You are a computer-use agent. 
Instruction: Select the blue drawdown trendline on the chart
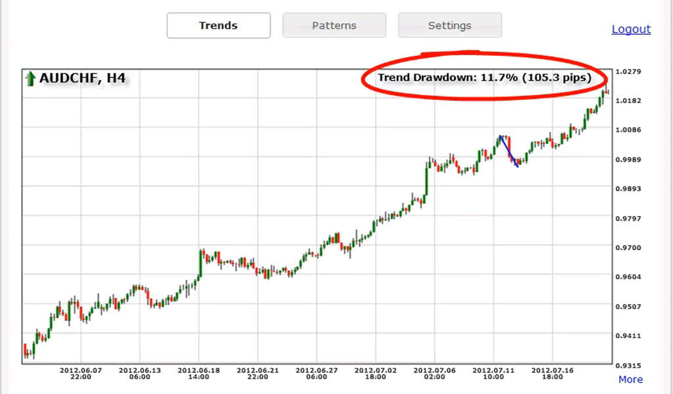(509, 151)
